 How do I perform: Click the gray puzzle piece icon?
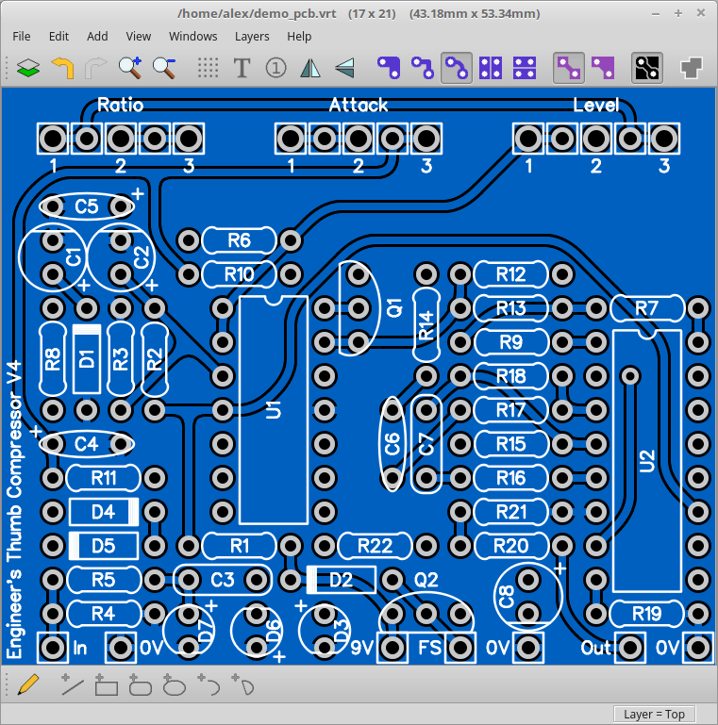tap(692, 68)
